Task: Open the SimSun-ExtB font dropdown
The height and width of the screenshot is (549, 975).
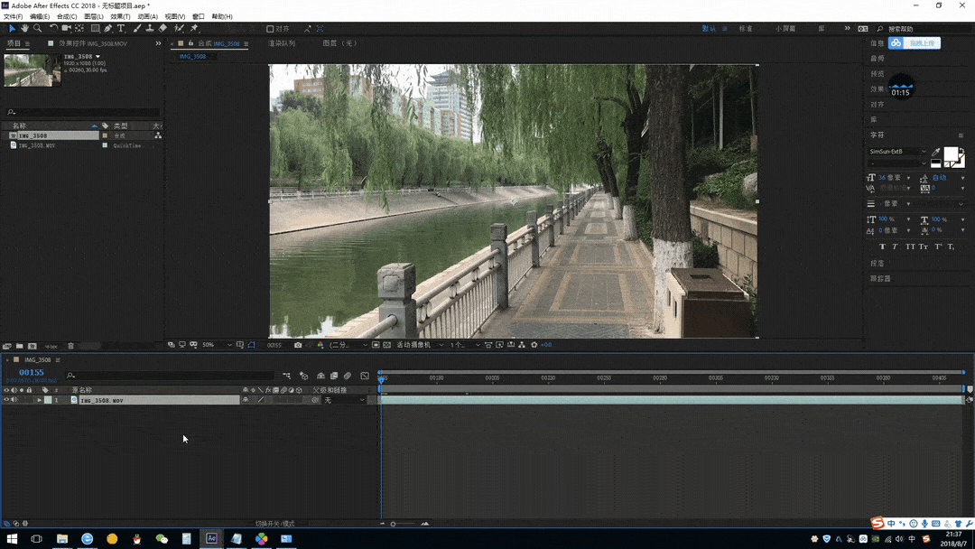Action: coord(897,152)
